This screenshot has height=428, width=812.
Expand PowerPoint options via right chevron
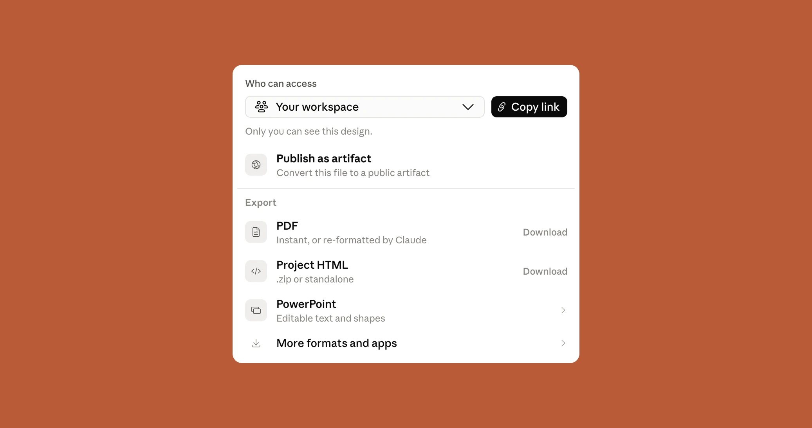(x=563, y=310)
